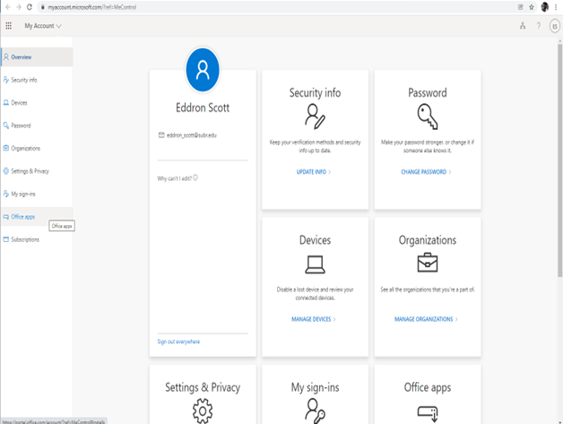The height and width of the screenshot is (424, 563).
Task: Click the Organizations briefcase icon on card
Action: click(x=428, y=263)
